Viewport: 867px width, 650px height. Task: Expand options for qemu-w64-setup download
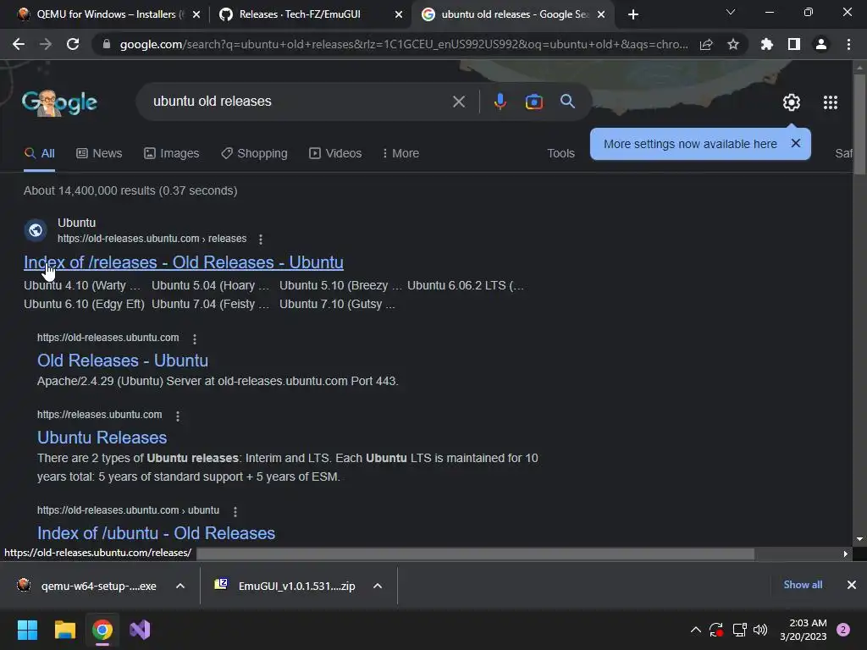(180, 586)
